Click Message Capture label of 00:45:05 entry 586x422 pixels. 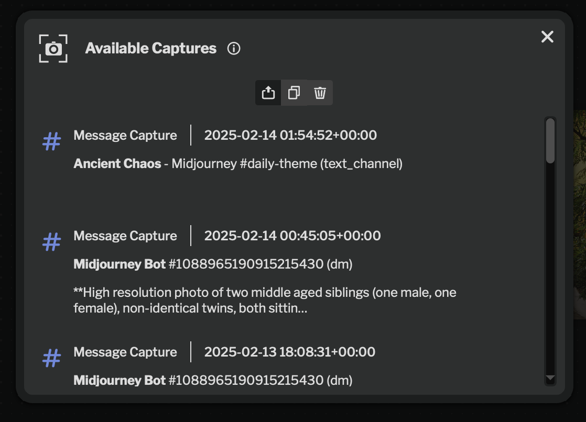(x=125, y=236)
